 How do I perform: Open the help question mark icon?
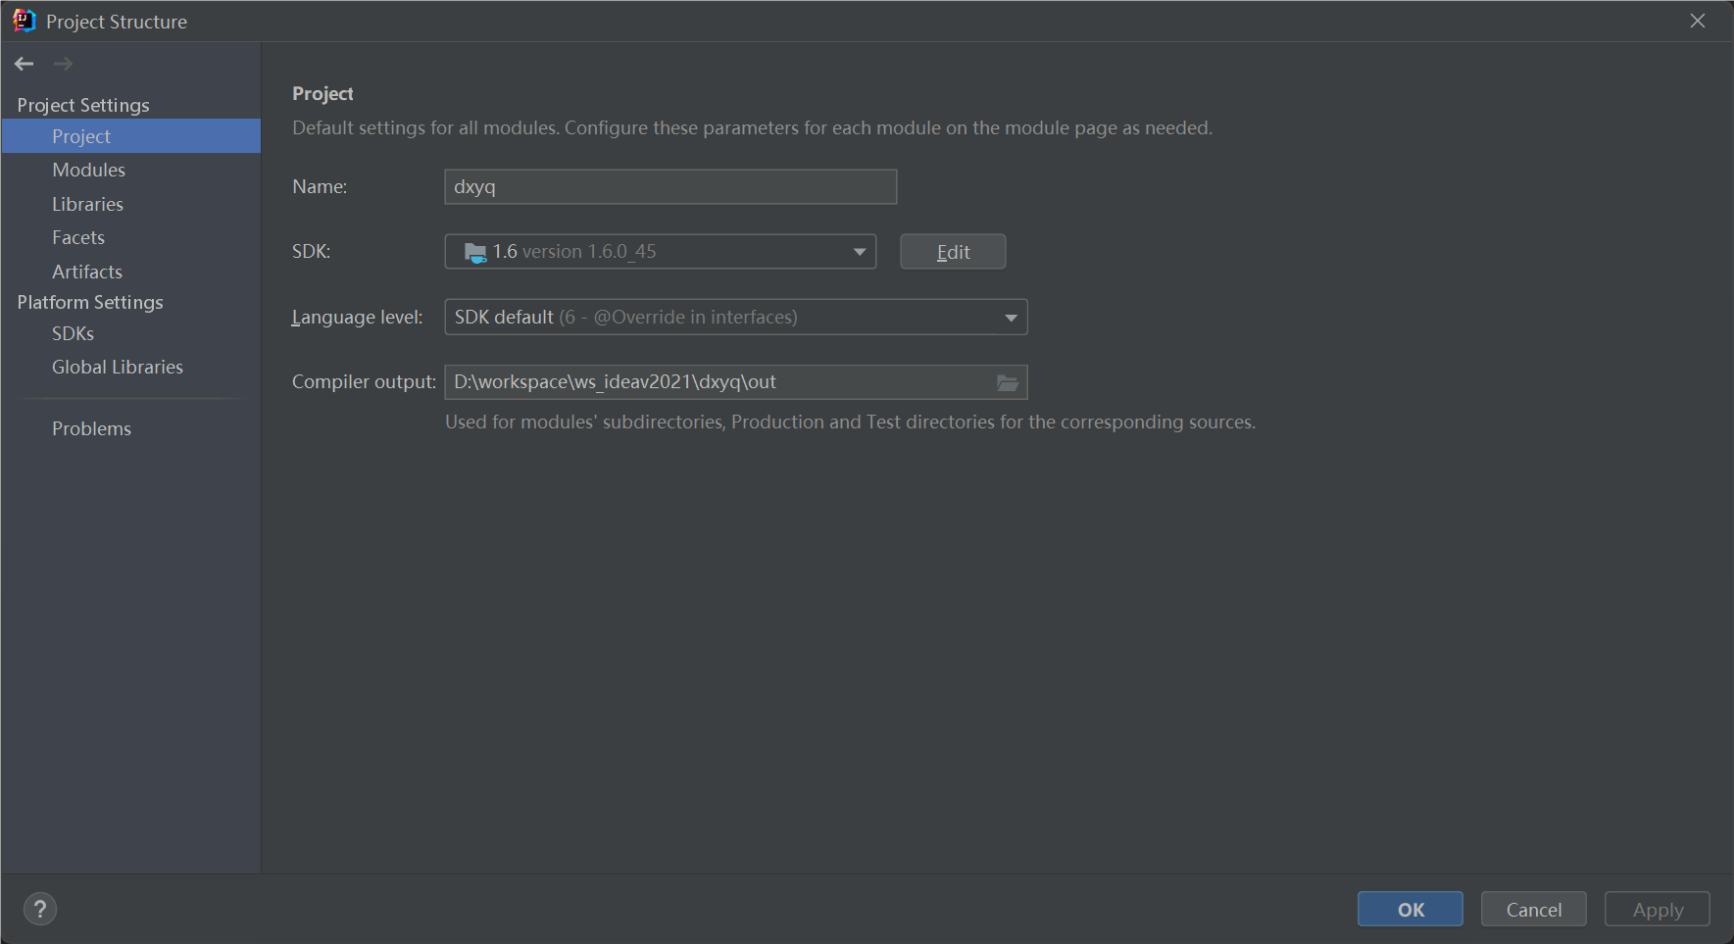[40, 909]
